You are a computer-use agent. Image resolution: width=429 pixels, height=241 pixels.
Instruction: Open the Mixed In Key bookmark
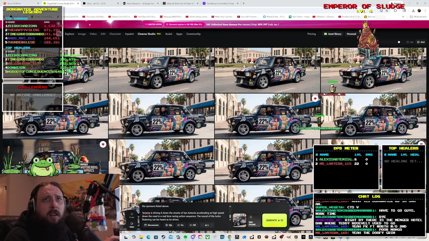coord(274,17)
